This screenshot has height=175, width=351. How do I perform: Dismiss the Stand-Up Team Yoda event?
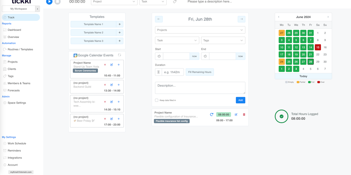point(105,65)
